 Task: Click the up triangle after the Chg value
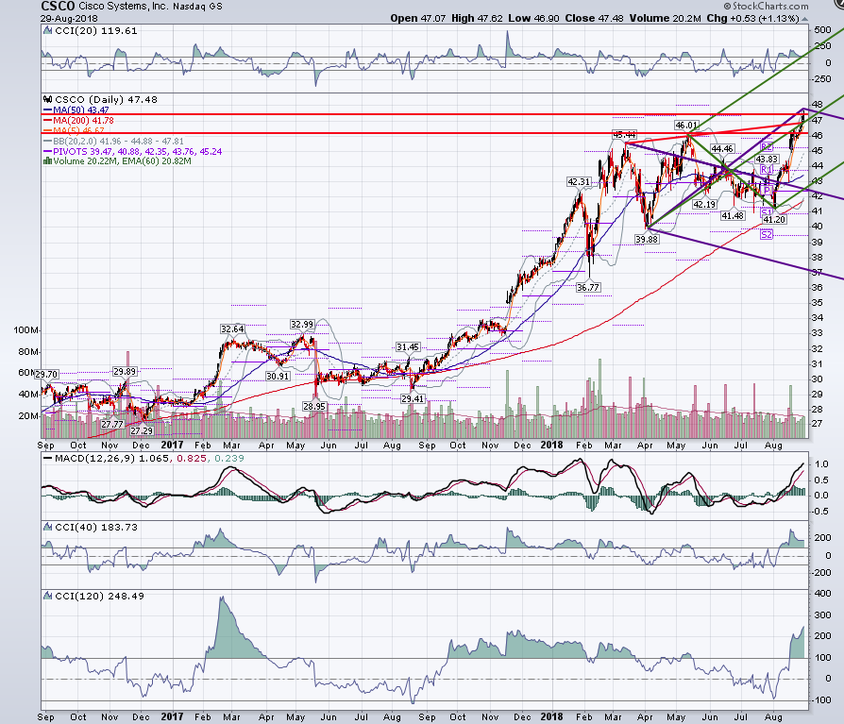pos(804,19)
